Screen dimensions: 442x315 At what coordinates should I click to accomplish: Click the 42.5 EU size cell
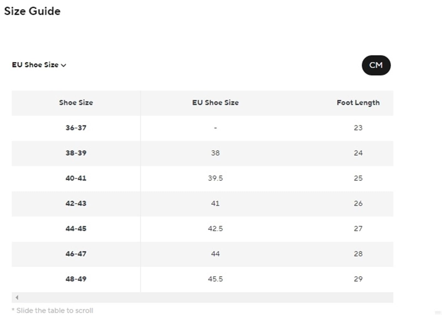click(x=215, y=228)
